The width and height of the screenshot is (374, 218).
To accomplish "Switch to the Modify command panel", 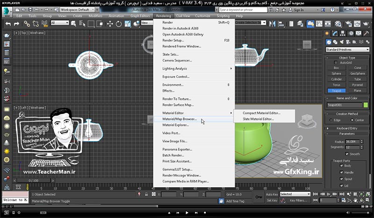I will (x=335, y=33).
